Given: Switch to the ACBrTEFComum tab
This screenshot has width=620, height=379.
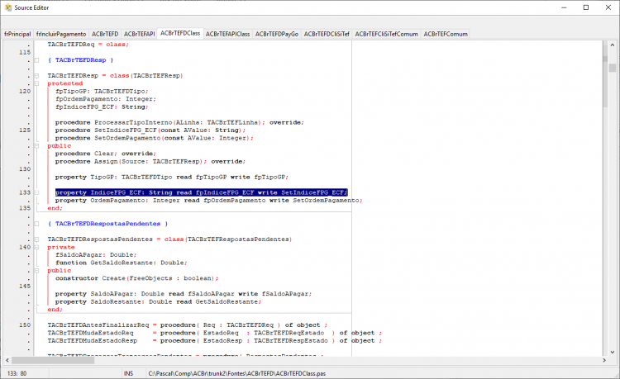Looking at the screenshot, I should (446, 34).
